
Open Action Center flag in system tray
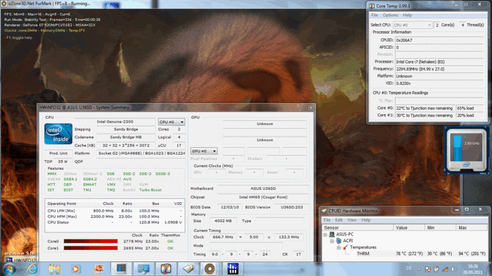427,269
